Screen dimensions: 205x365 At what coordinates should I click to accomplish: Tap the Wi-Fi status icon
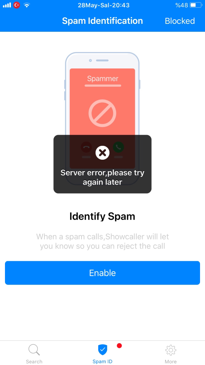point(27,5)
